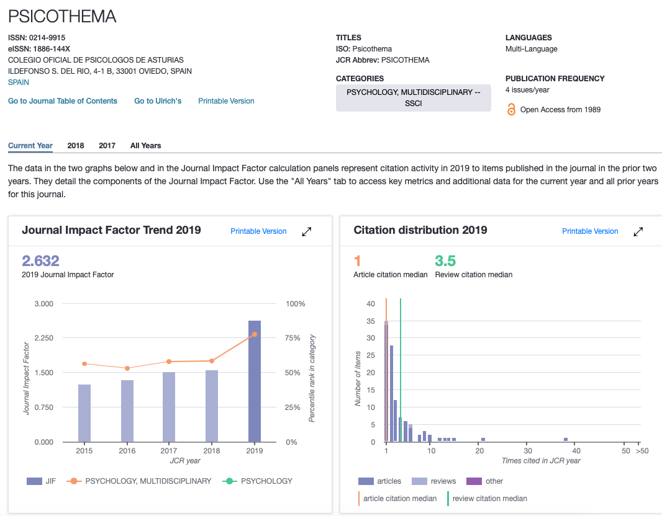Select the Current Year tab
Viewport: 662px width, 516px height.
click(30, 146)
